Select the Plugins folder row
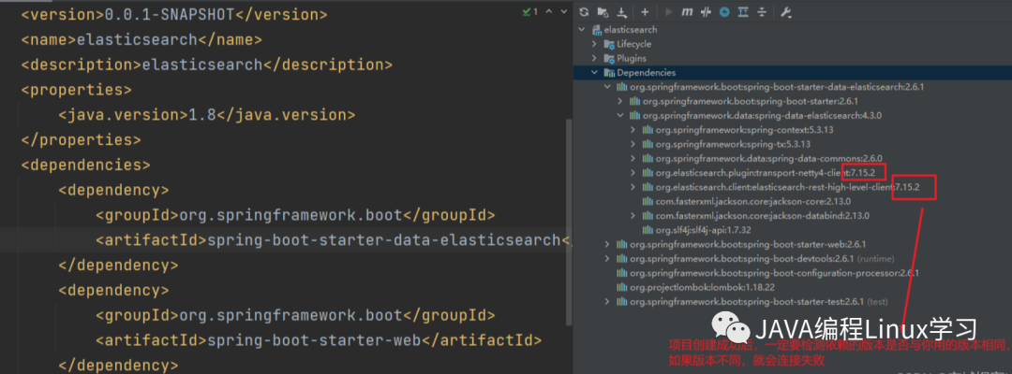Image resolution: width=1012 pixels, height=374 pixels. coord(793,58)
